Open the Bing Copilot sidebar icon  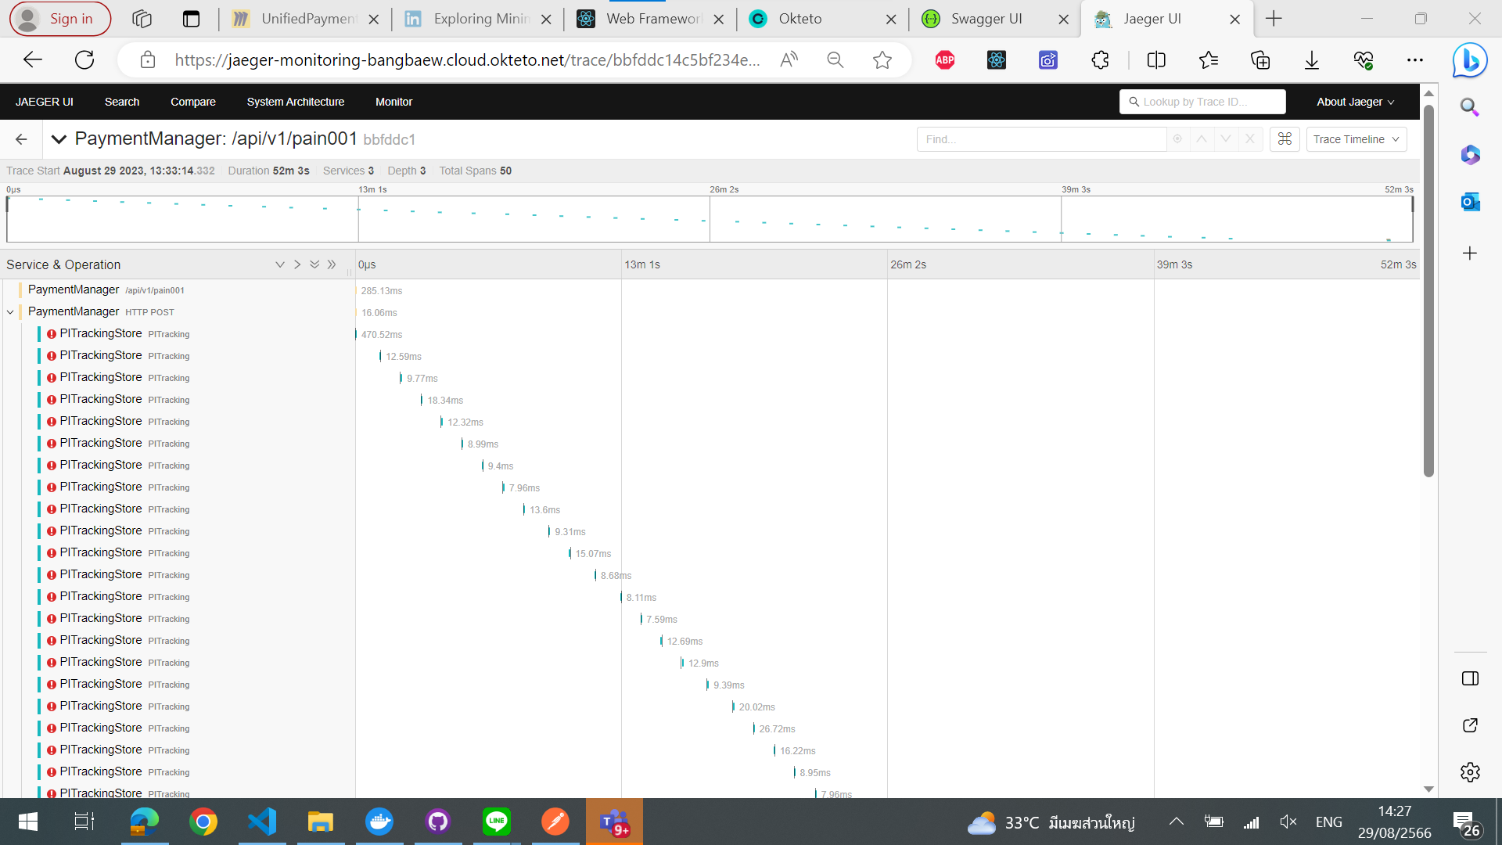[x=1469, y=60]
